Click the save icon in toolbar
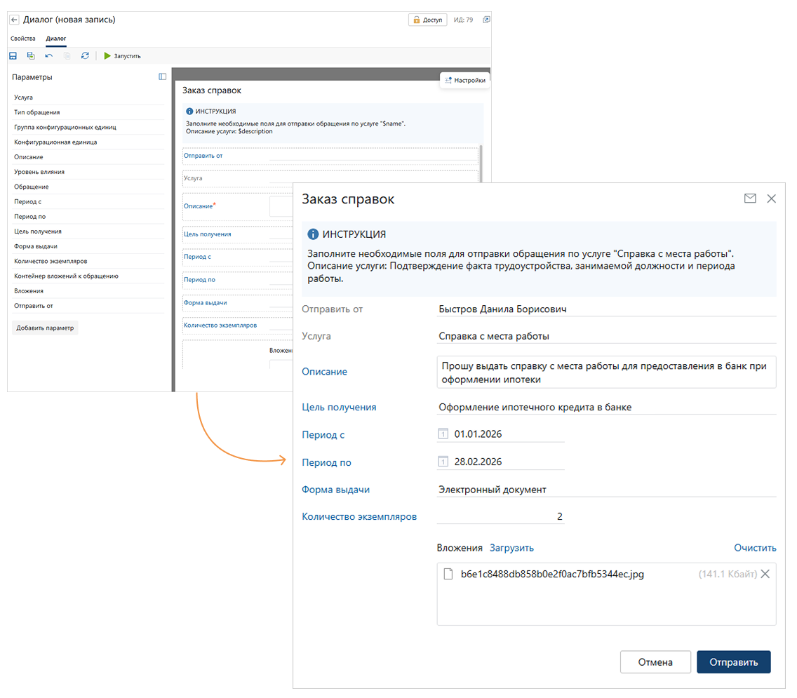Screen dimensions: 797x698 click(13, 55)
